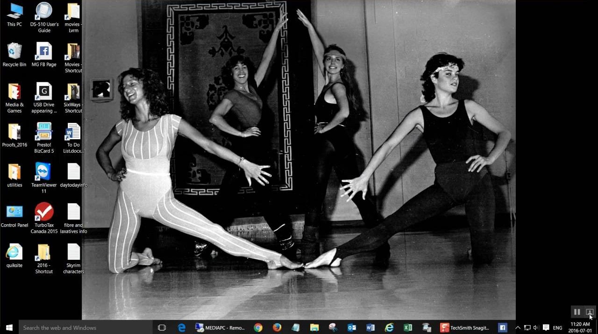
Task: Click the Task View button
Action: click(x=162, y=327)
